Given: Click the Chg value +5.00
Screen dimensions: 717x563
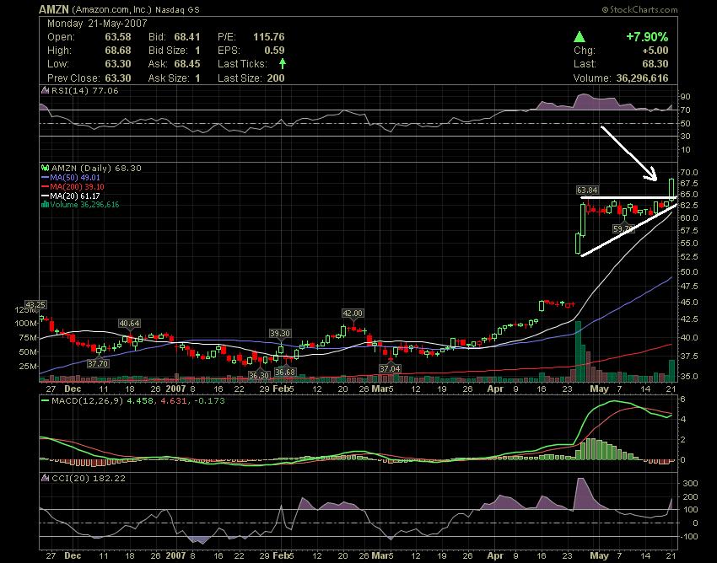Looking at the screenshot, I should (x=655, y=51).
